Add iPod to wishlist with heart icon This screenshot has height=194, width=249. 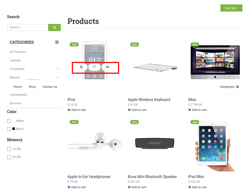pyautogui.click(x=94, y=67)
